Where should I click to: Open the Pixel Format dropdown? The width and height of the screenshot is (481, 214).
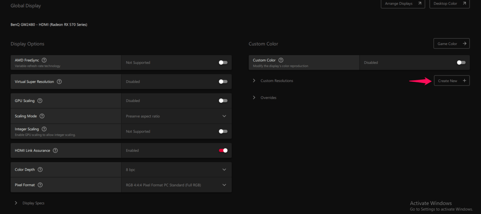177,185
